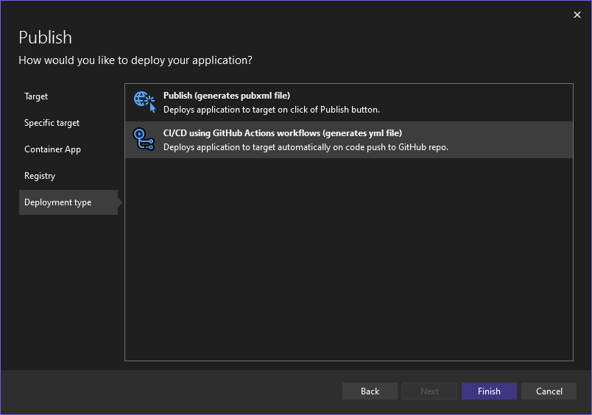592x415 pixels.
Task: Open the Specific target step
Action: pyautogui.click(x=52, y=123)
